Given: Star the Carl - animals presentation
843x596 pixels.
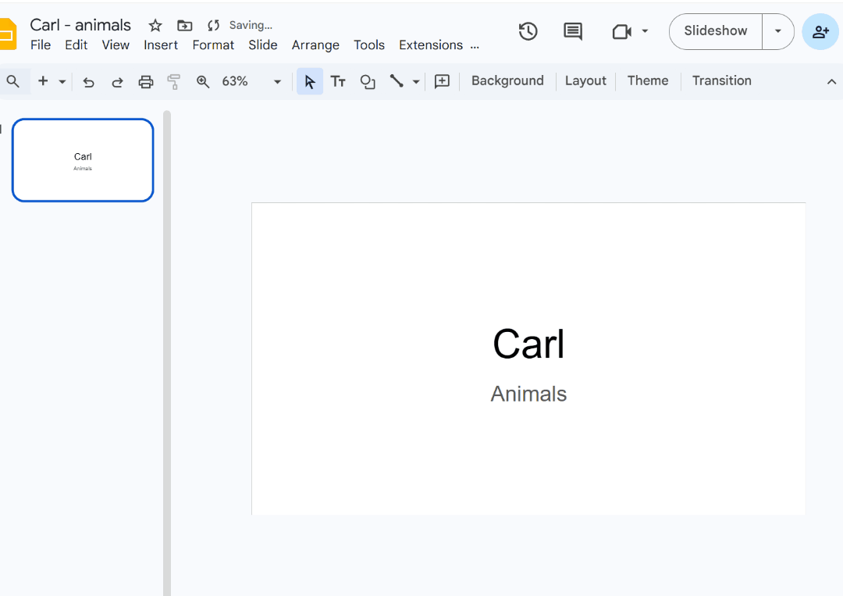Looking at the screenshot, I should (155, 25).
